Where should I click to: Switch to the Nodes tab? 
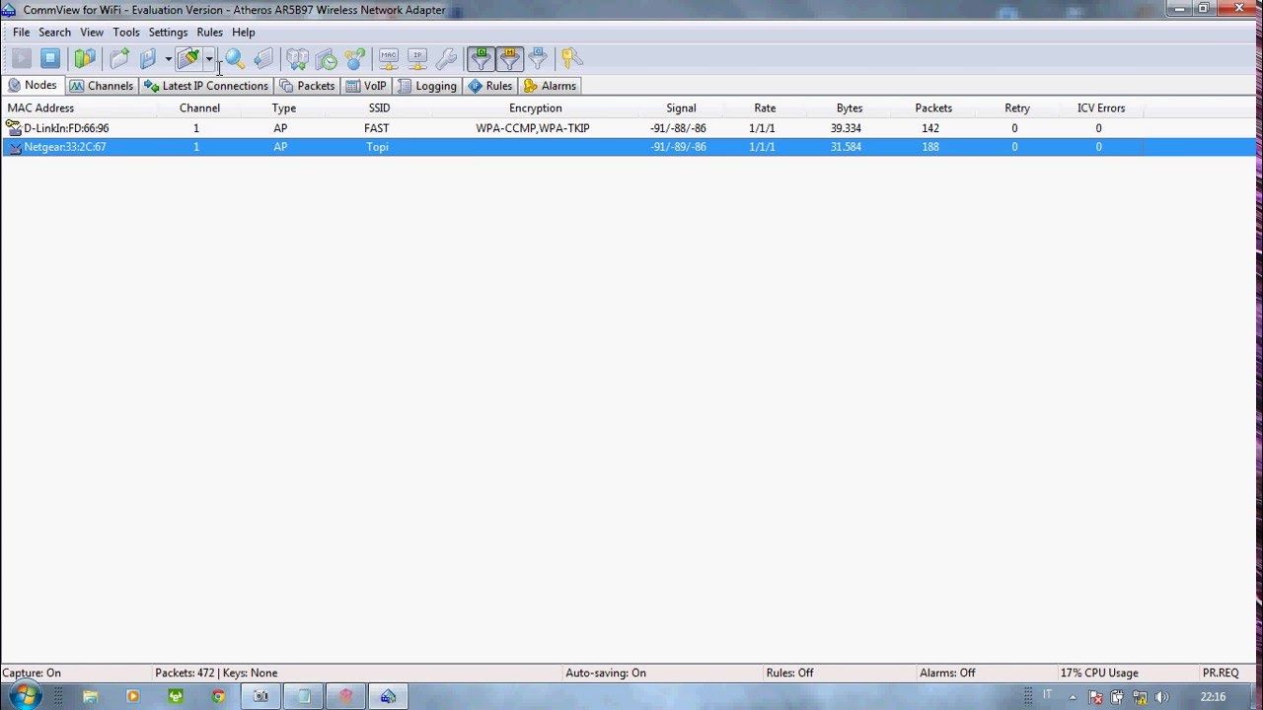33,86
